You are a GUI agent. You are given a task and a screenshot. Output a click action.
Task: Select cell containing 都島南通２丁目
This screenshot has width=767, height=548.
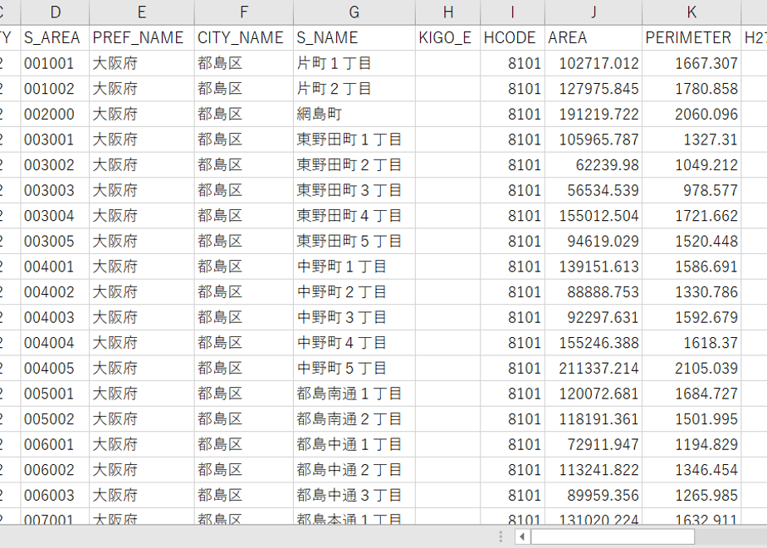[x=354, y=418]
